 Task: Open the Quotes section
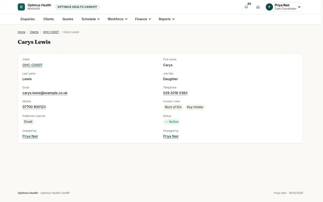(68, 19)
